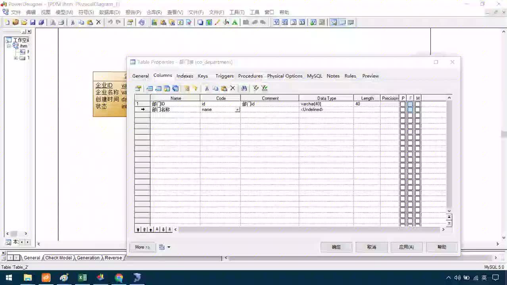Click the Reverse output tab
Viewport: 507px width, 285px height.
point(113,258)
